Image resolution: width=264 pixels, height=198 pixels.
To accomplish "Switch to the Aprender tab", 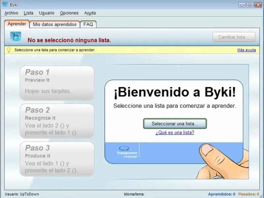I will tap(17, 24).
